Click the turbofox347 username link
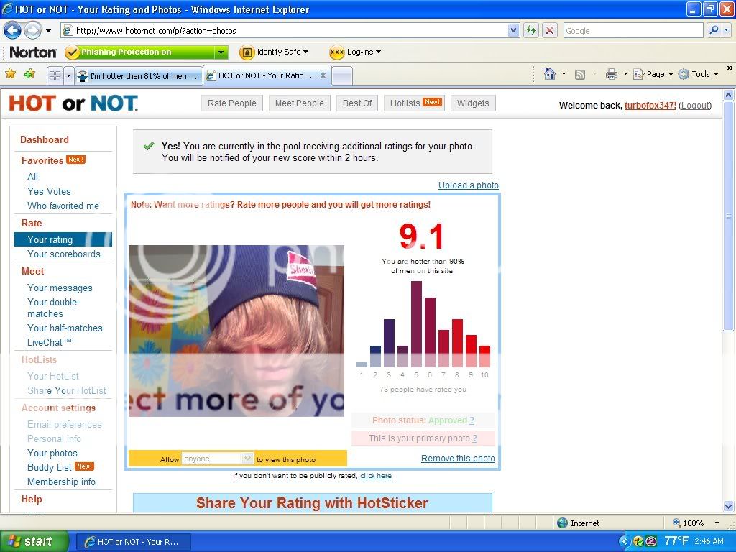736x552 pixels. [650, 106]
